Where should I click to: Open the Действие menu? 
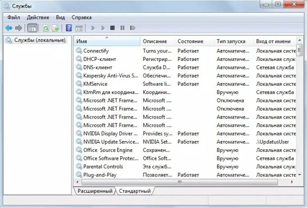point(38,18)
